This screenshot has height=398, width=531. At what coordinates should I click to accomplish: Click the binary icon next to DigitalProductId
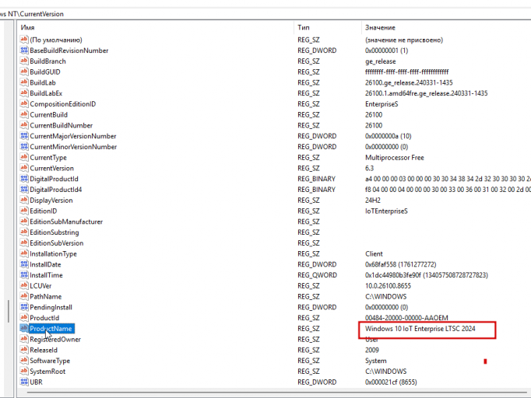pyautogui.click(x=23, y=179)
